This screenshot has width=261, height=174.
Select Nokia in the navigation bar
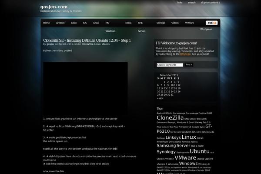click(128, 23)
